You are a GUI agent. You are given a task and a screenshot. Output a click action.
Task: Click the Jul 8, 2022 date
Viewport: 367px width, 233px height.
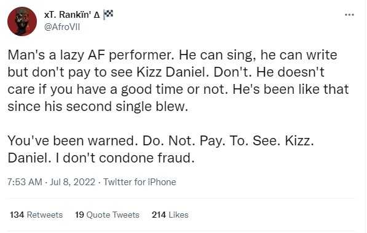73,182
